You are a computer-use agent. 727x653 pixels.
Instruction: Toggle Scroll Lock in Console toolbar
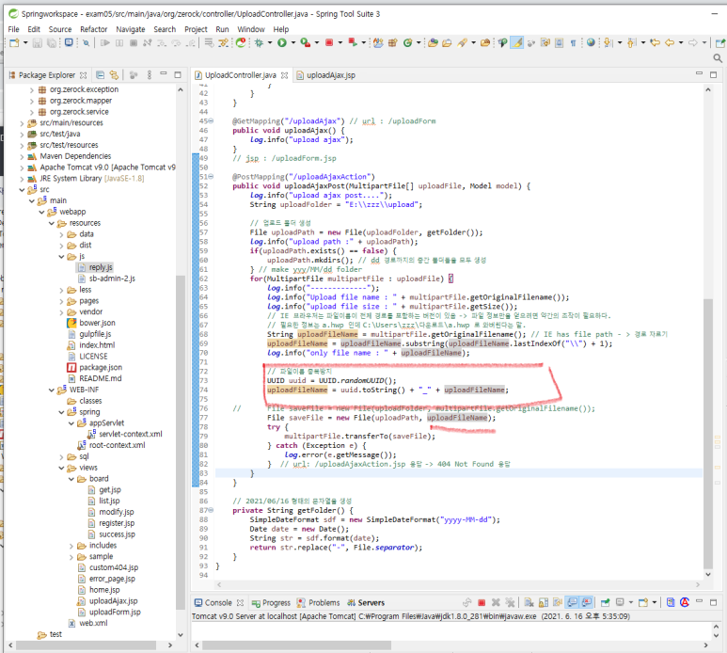pos(544,602)
